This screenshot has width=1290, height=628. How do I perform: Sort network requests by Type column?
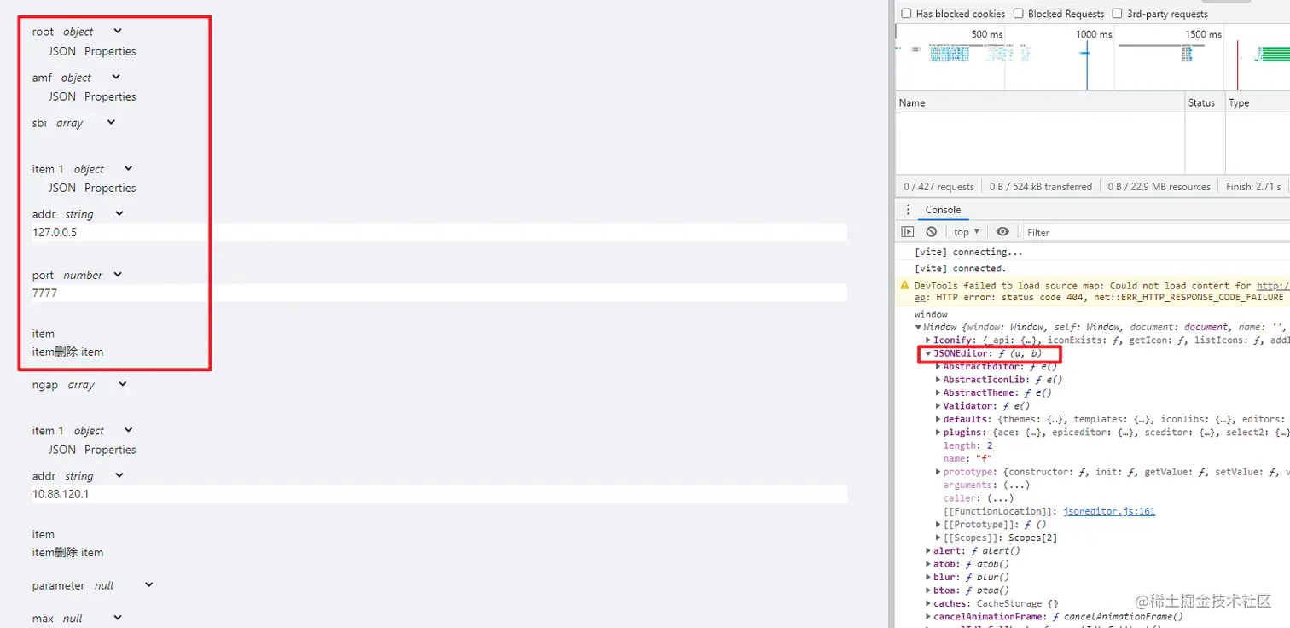pyautogui.click(x=1258, y=103)
